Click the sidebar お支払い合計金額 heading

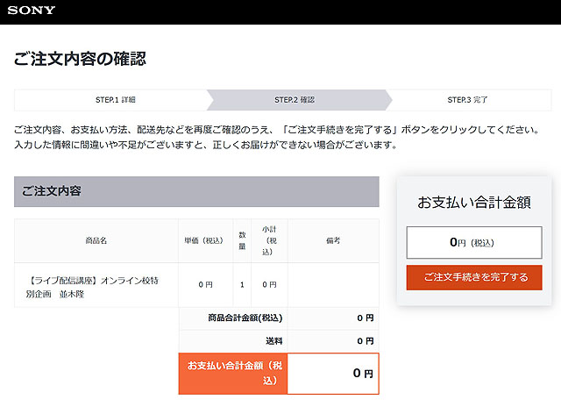click(473, 203)
